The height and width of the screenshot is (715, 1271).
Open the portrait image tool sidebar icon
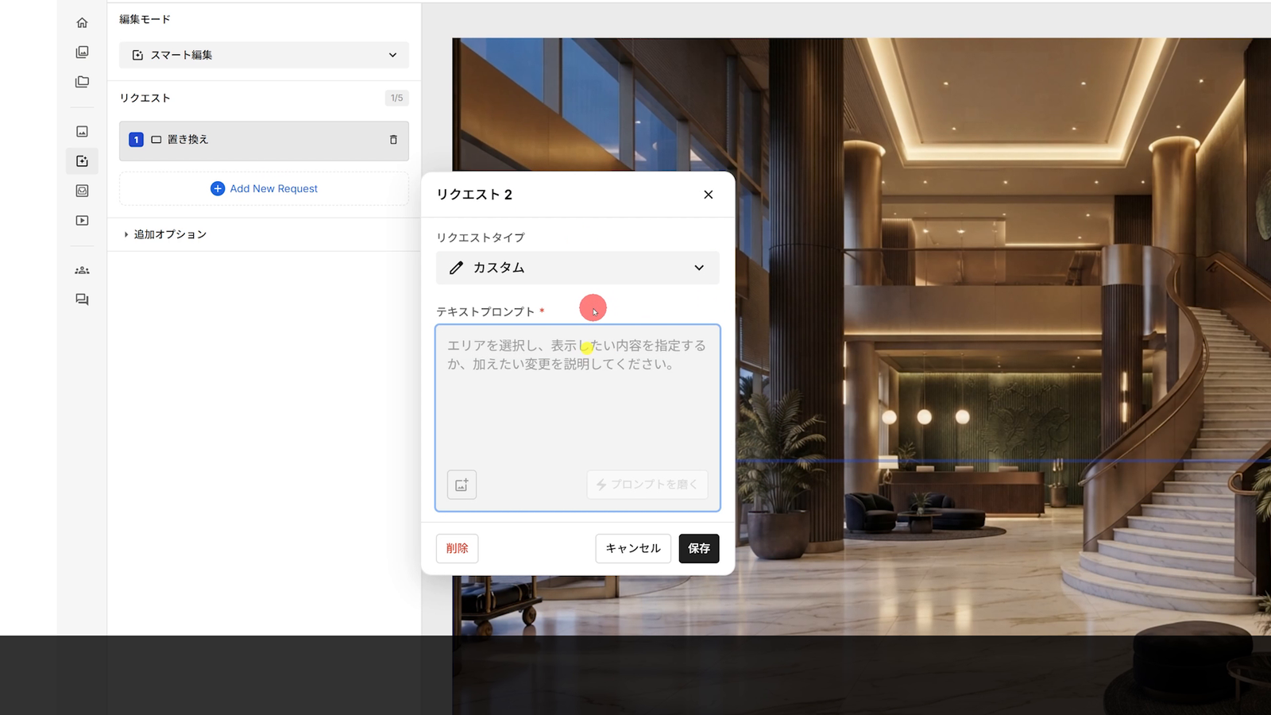click(x=82, y=191)
